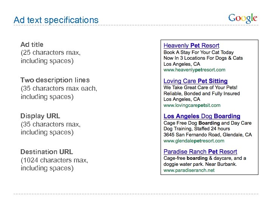This screenshot has height=204, width=272.
Task: Click the www.paradiseranch.net URL
Action: point(189,170)
